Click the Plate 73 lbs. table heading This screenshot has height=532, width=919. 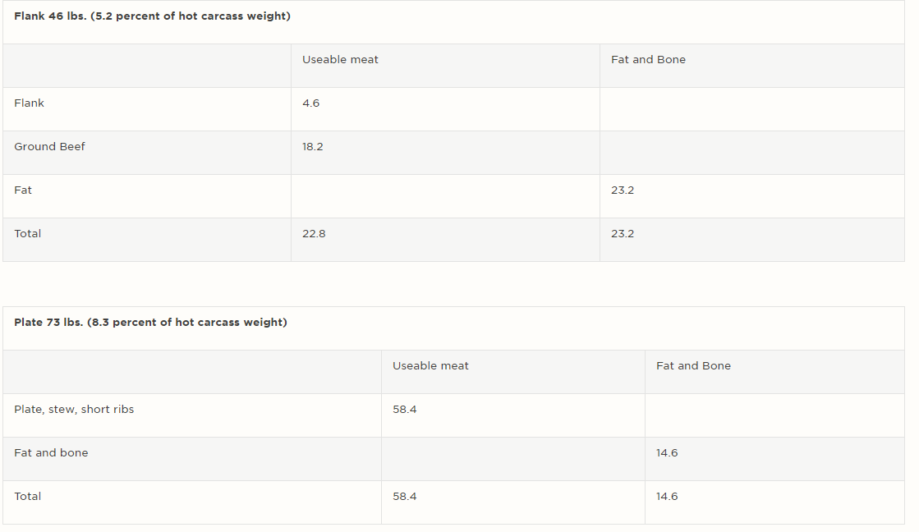pos(150,323)
